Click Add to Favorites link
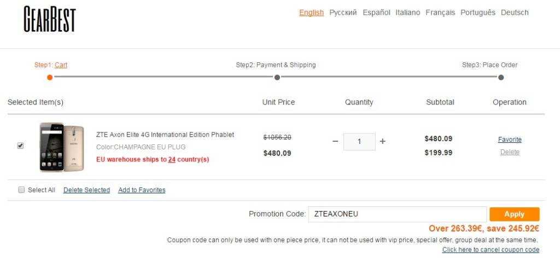The image size is (560, 261). [x=142, y=190]
